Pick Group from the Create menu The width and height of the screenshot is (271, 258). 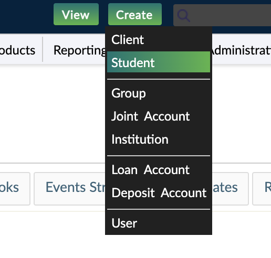coord(159,93)
